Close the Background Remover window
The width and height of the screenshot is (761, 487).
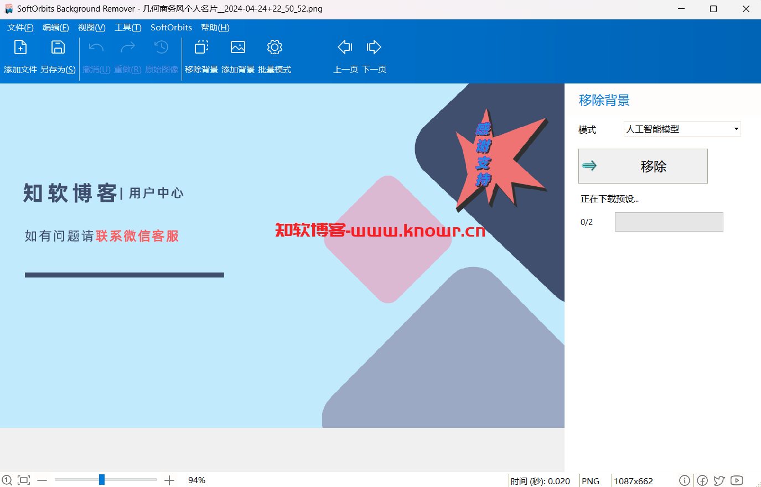pos(746,9)
